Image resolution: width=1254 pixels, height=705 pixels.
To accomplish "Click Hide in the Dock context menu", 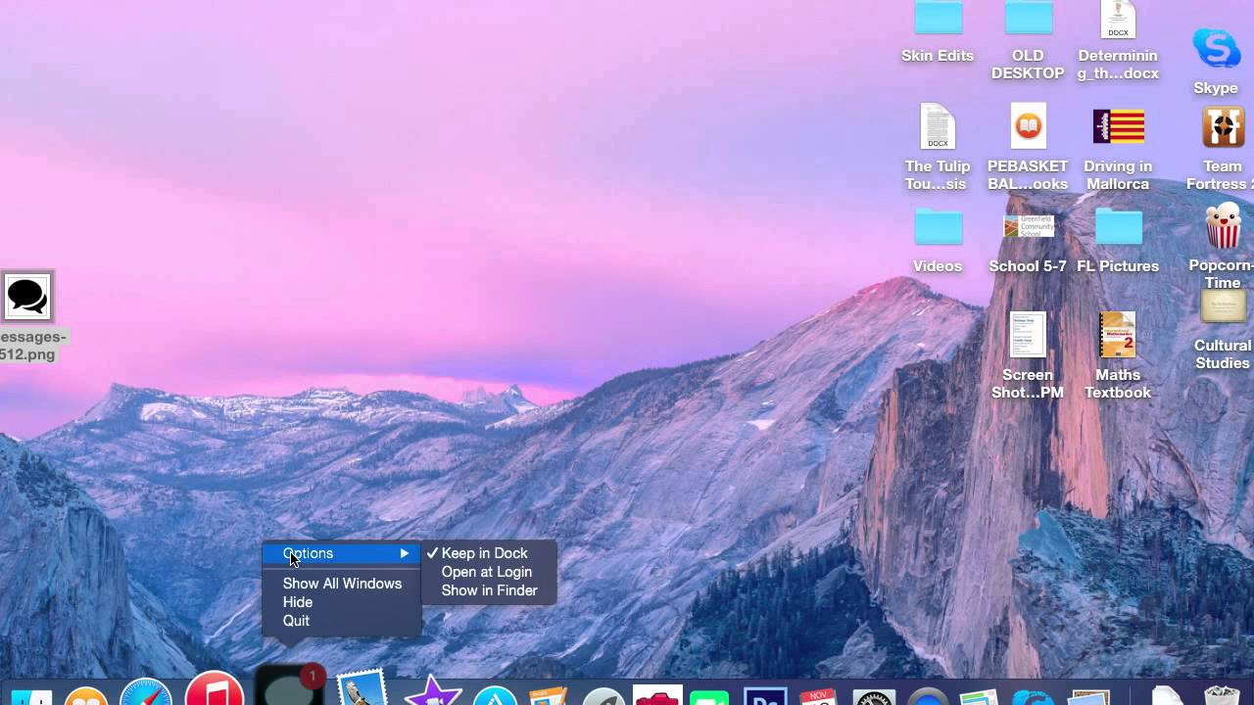I will pos(298,602).
